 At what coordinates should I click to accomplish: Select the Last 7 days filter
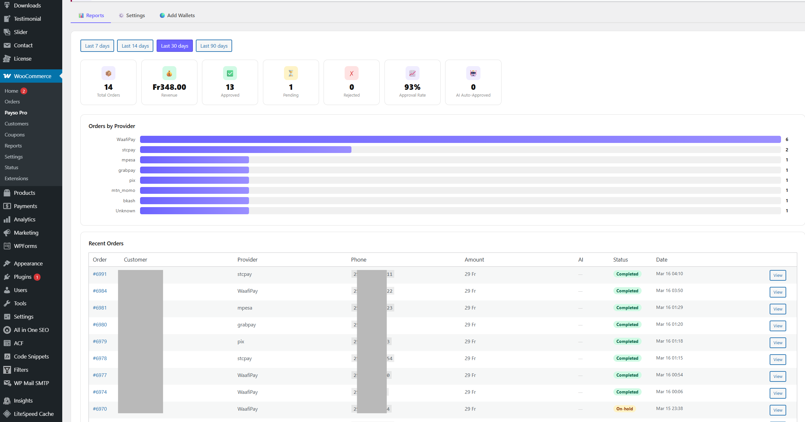(x=97, y=46)
